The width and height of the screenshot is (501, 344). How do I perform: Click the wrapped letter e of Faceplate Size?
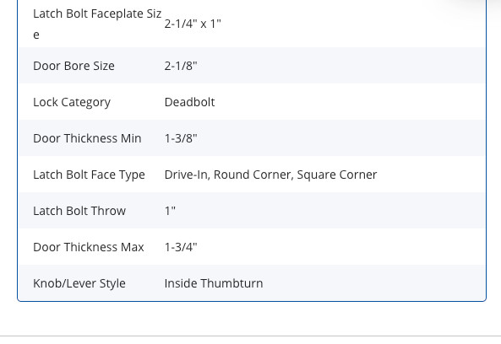tap(36, 35)
